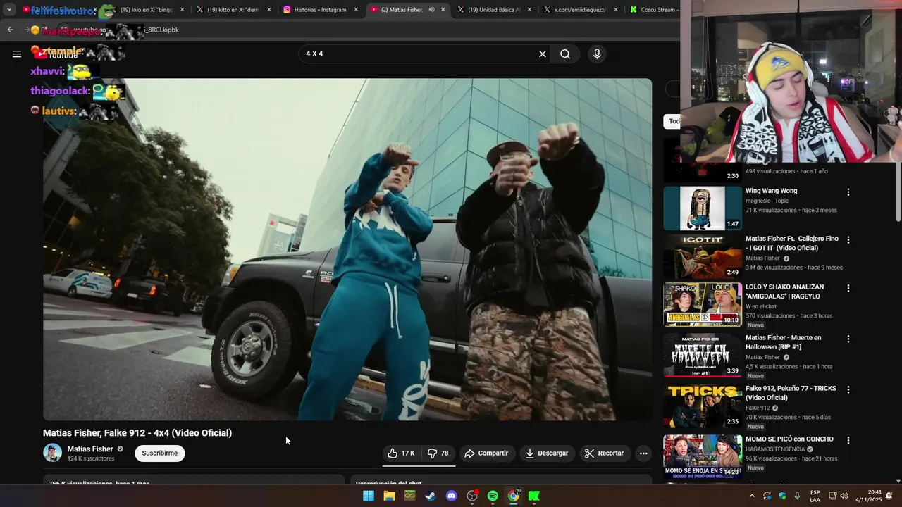Open Steam from the taskbar
This screenshot has height=507, width=902.
tap(431, 496)
